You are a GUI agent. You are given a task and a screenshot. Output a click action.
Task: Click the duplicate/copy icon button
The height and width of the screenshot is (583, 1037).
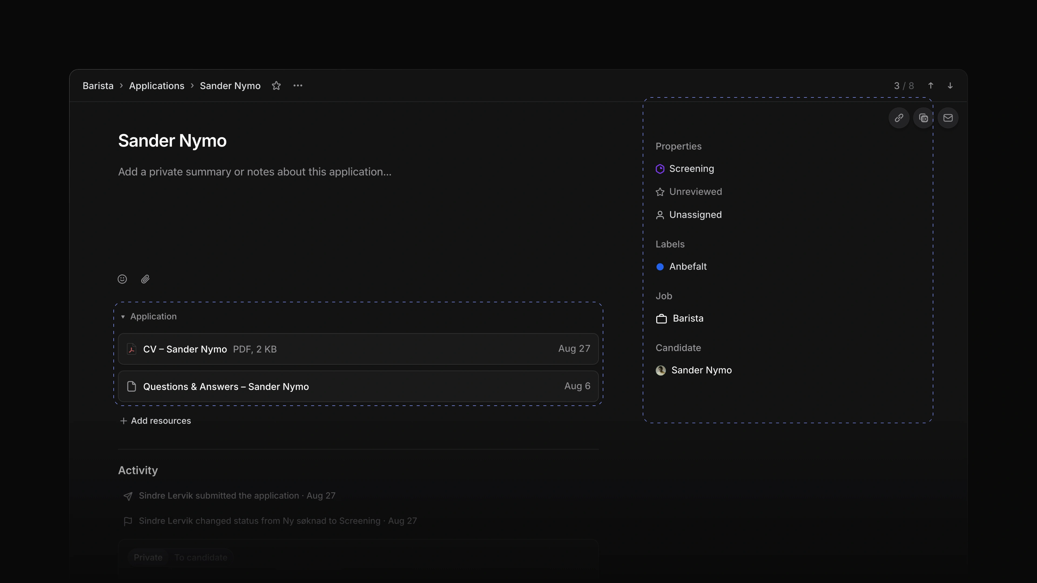pos(924,118)
